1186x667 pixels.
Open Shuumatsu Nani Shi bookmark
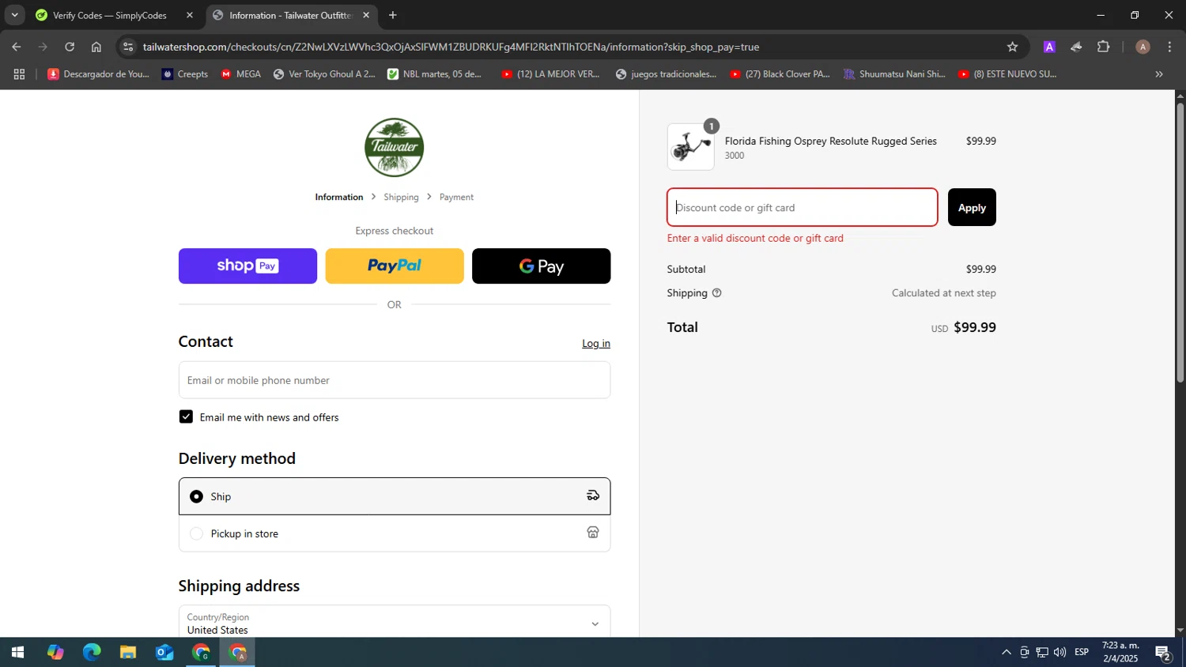(x=894, y=74)
